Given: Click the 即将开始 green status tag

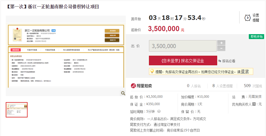Looking at the screenshot, I should (x=256, y=37).
